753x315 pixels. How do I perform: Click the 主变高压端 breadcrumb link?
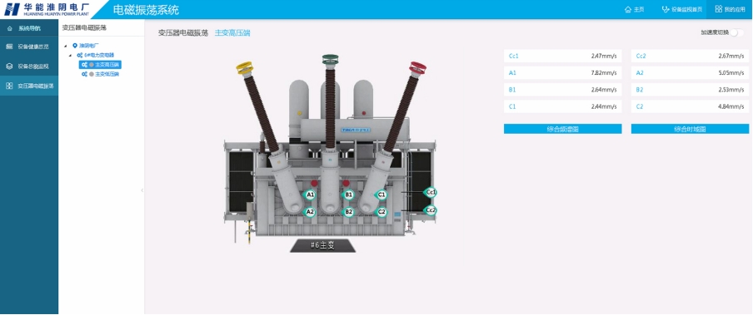point(232,33)
